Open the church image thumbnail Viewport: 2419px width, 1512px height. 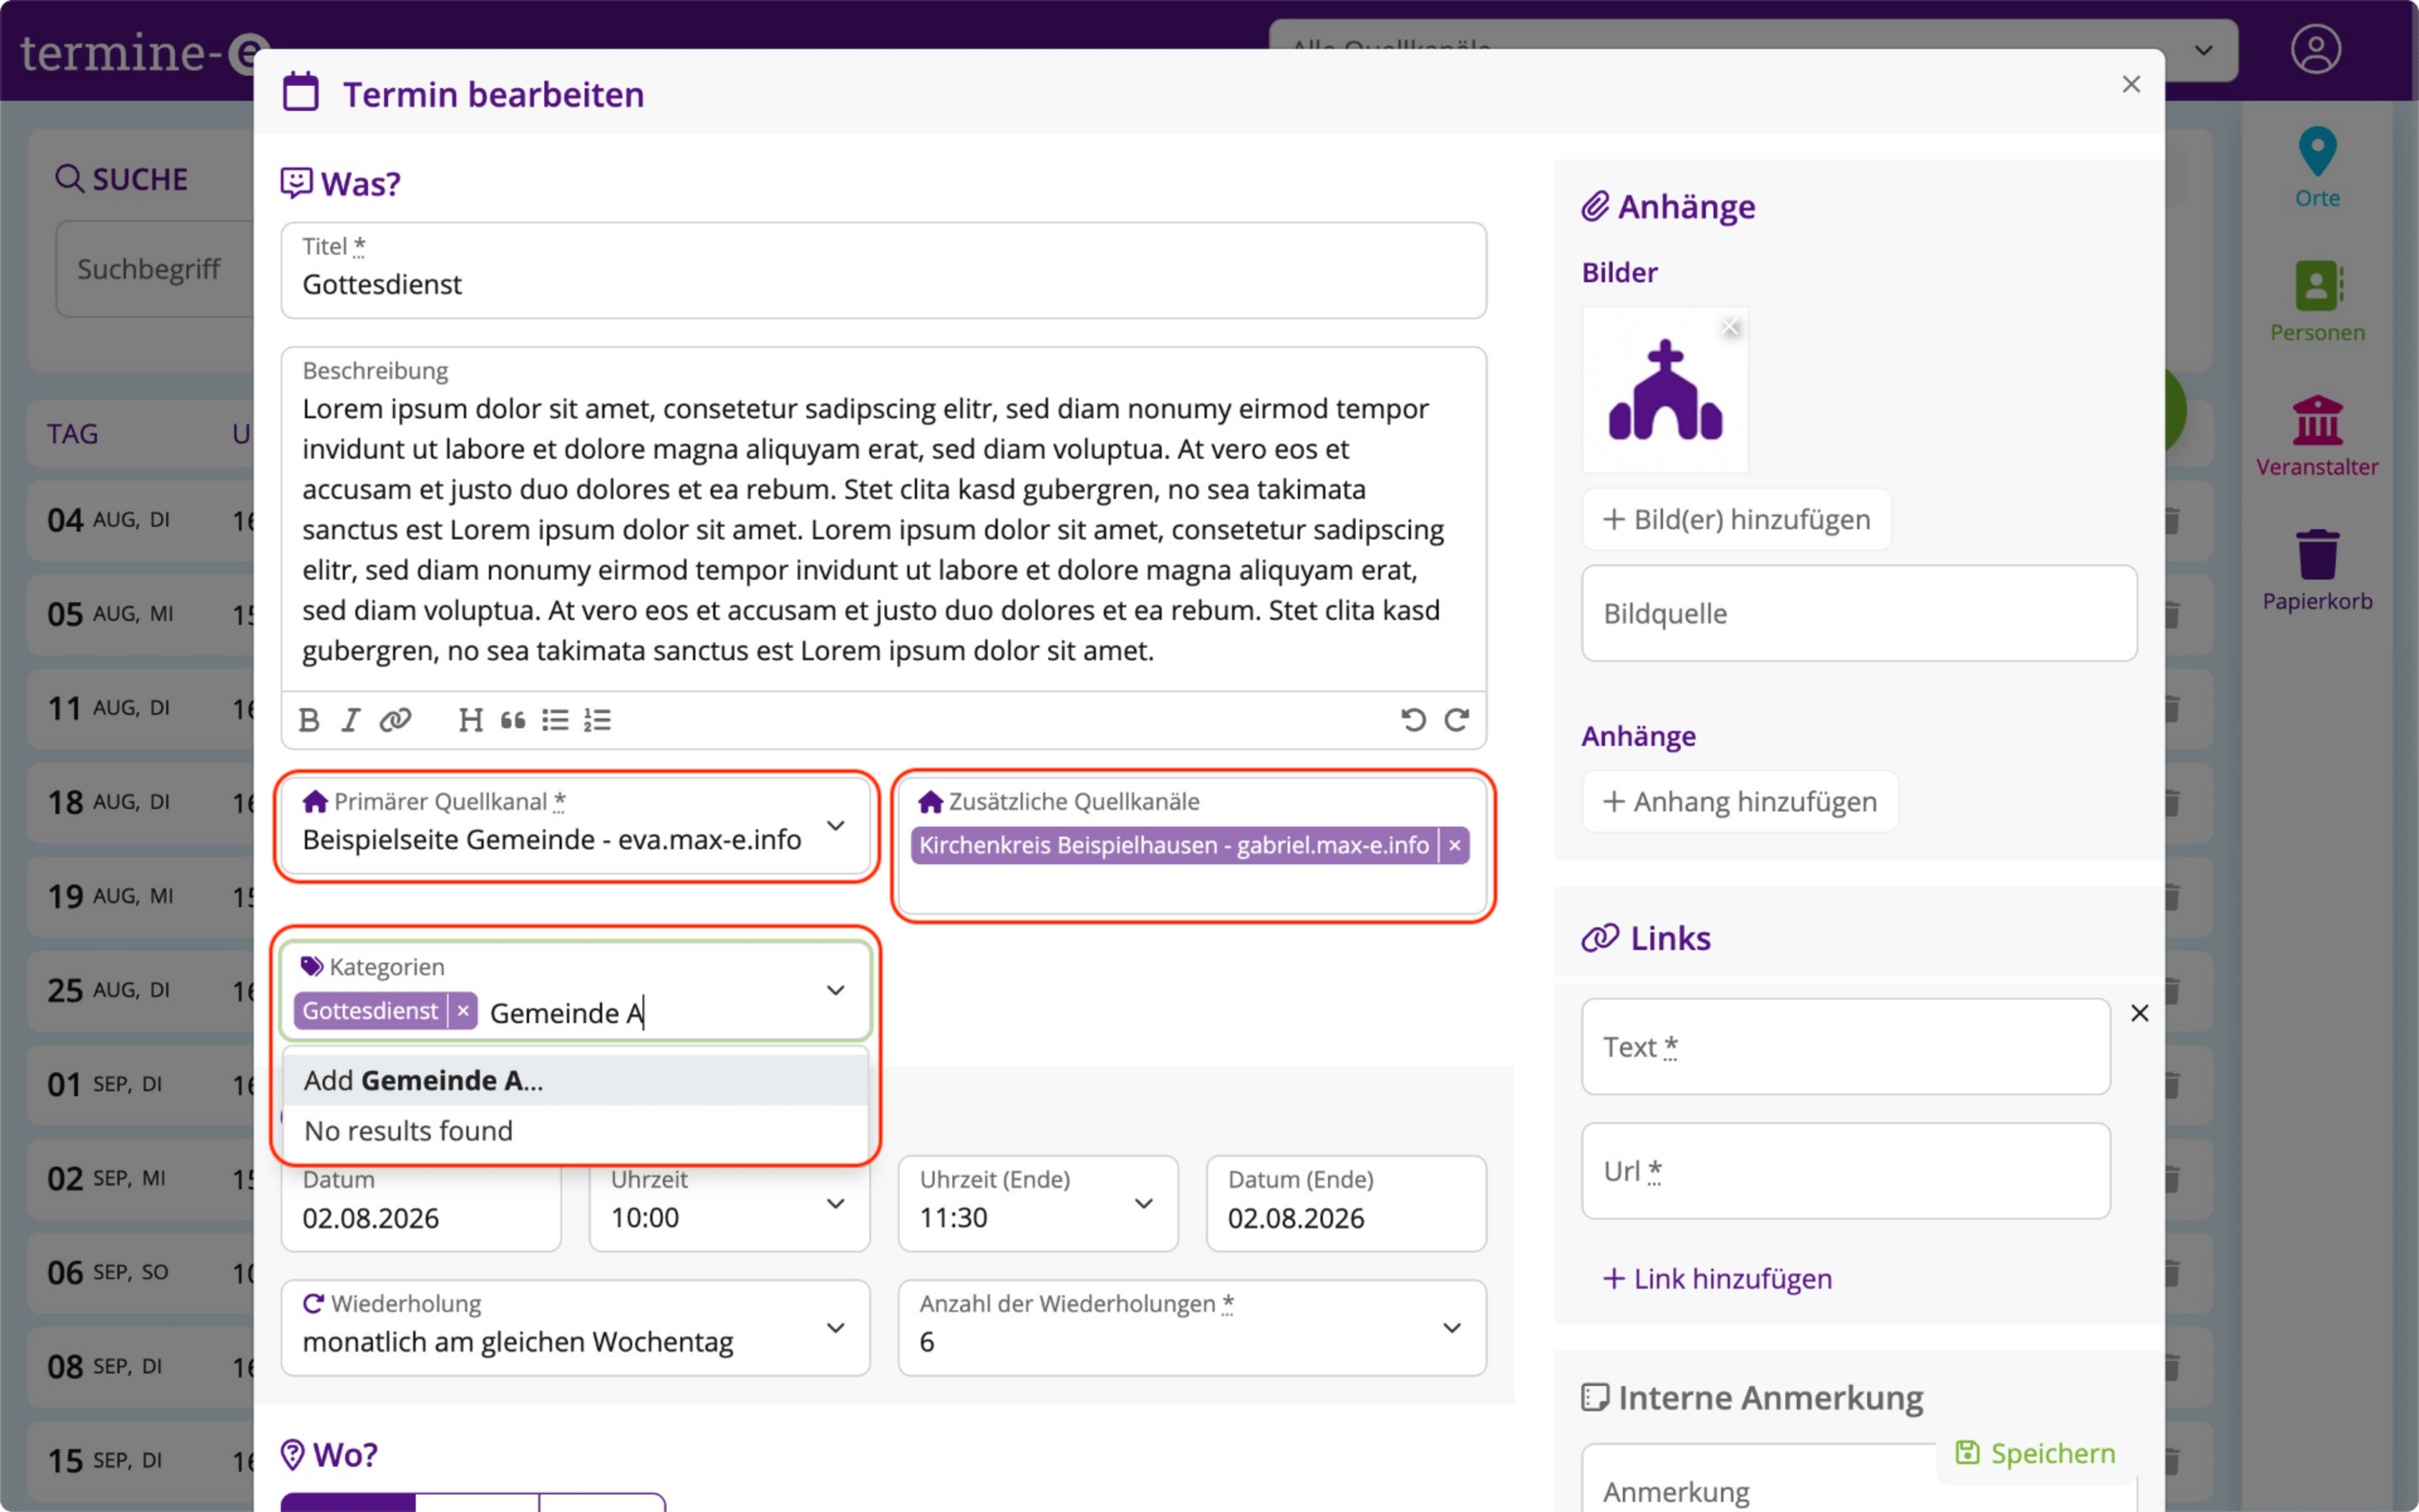(1665, 390)
